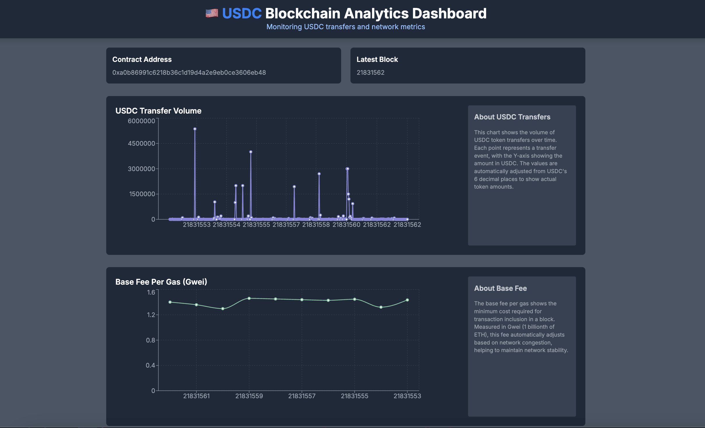Click the Latest Block value 21831562
Screen dimensions: 705x428
pos(371,73)
